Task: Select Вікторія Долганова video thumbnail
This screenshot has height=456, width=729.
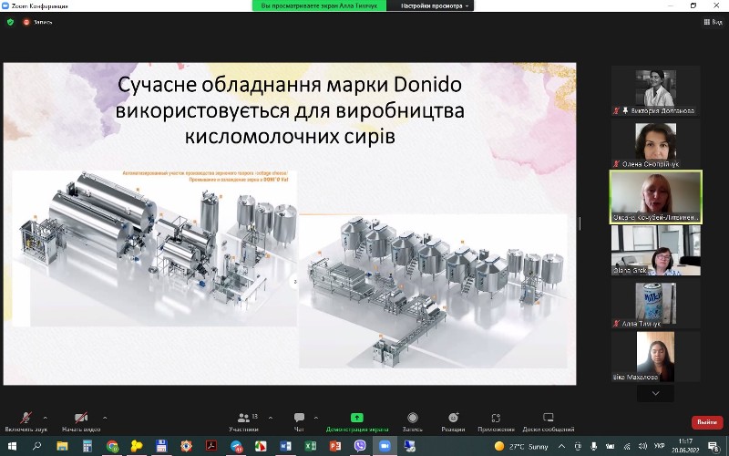Action: pyautogui.click(x=655, y=89)
